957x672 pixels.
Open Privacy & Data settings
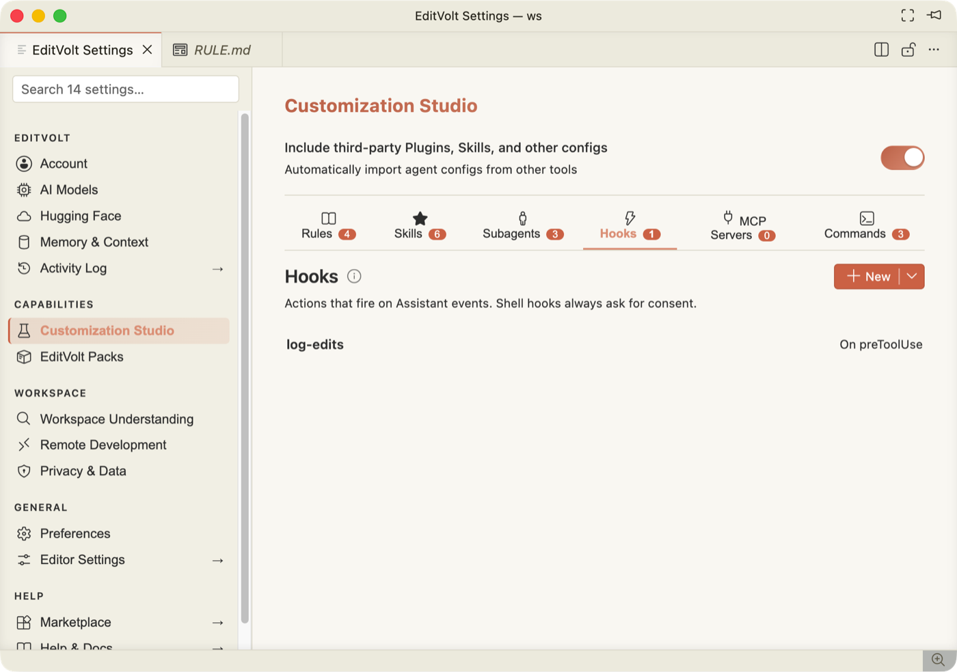coord(119,471)
